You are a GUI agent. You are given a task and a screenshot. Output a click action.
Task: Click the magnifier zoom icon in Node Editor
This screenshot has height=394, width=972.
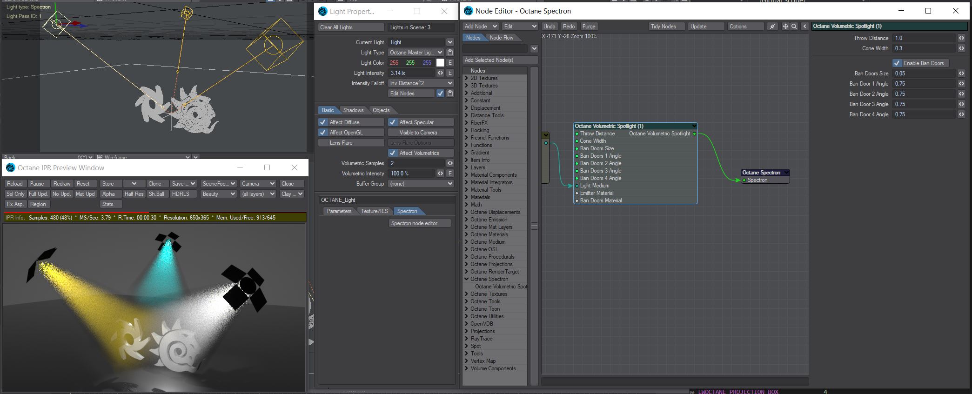coord(794,27)
